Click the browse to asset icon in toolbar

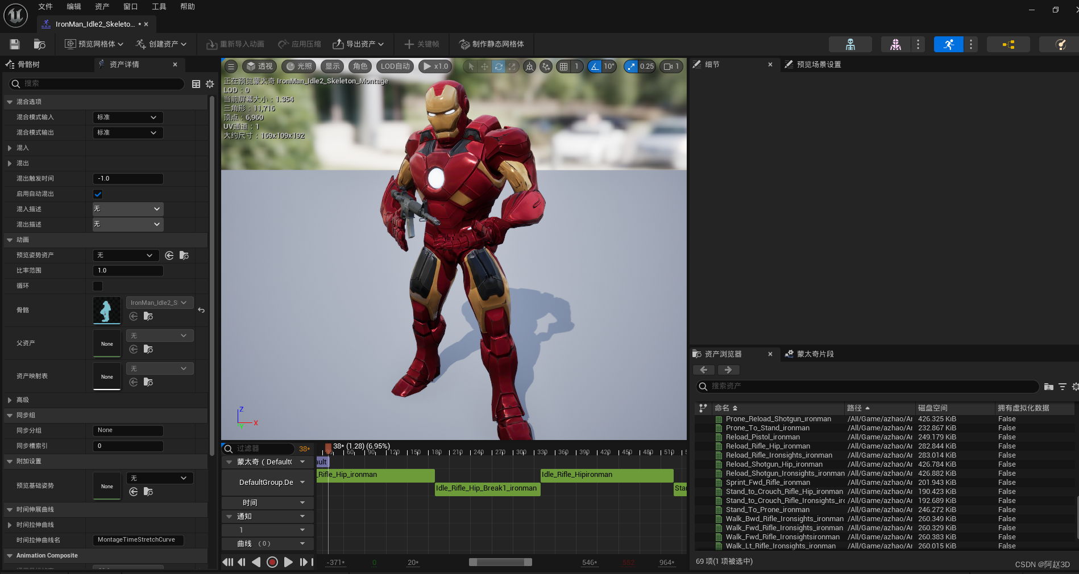click(39, 44)
